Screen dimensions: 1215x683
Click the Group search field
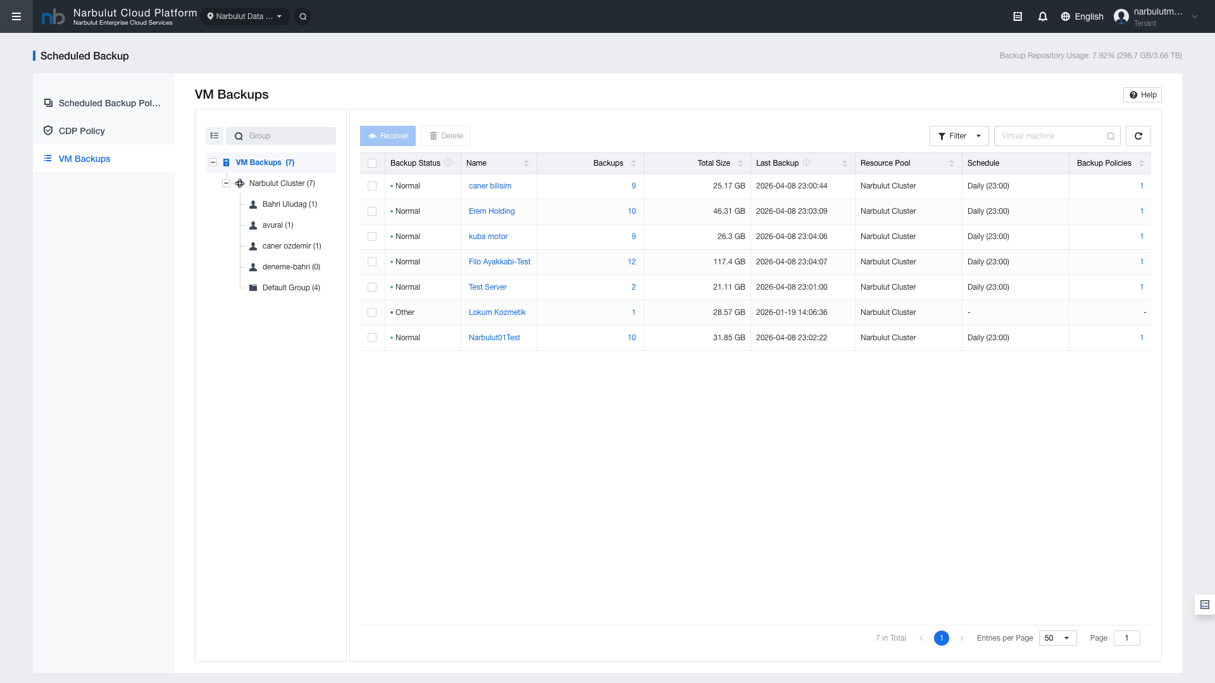tap(281, 136)
